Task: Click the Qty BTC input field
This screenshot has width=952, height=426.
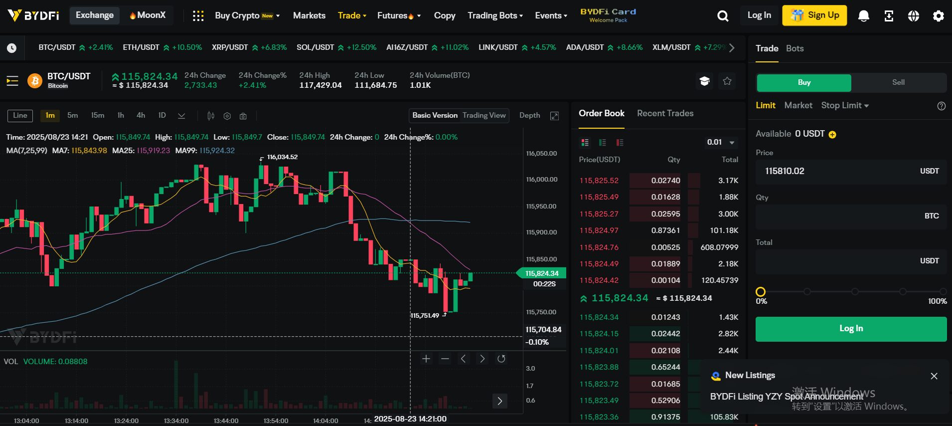Action: point(842,216)
